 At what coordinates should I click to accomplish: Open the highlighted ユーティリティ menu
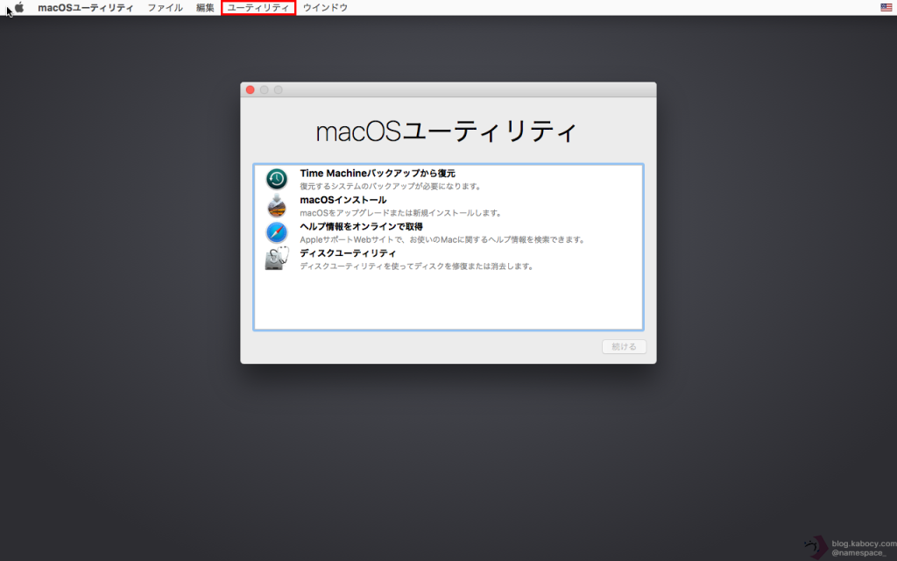pos(258,7)
